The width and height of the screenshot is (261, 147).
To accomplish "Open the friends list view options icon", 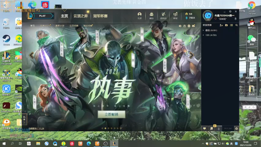I will point(231,25).
